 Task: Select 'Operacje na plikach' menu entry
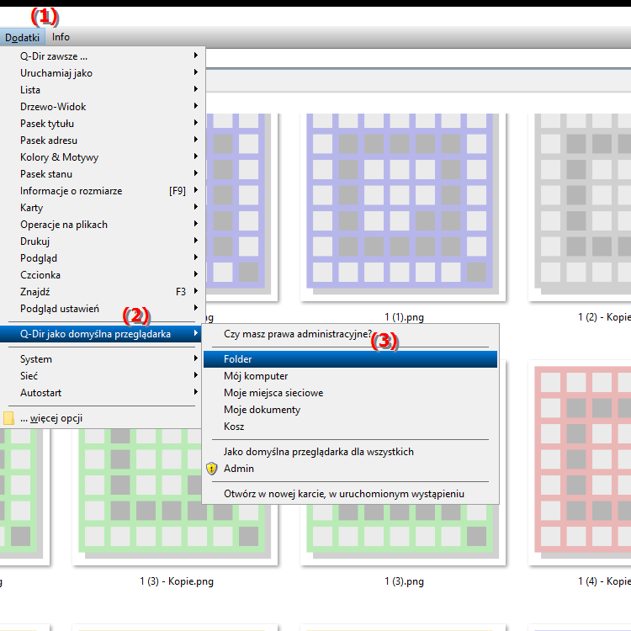click(x=103, y=225)
